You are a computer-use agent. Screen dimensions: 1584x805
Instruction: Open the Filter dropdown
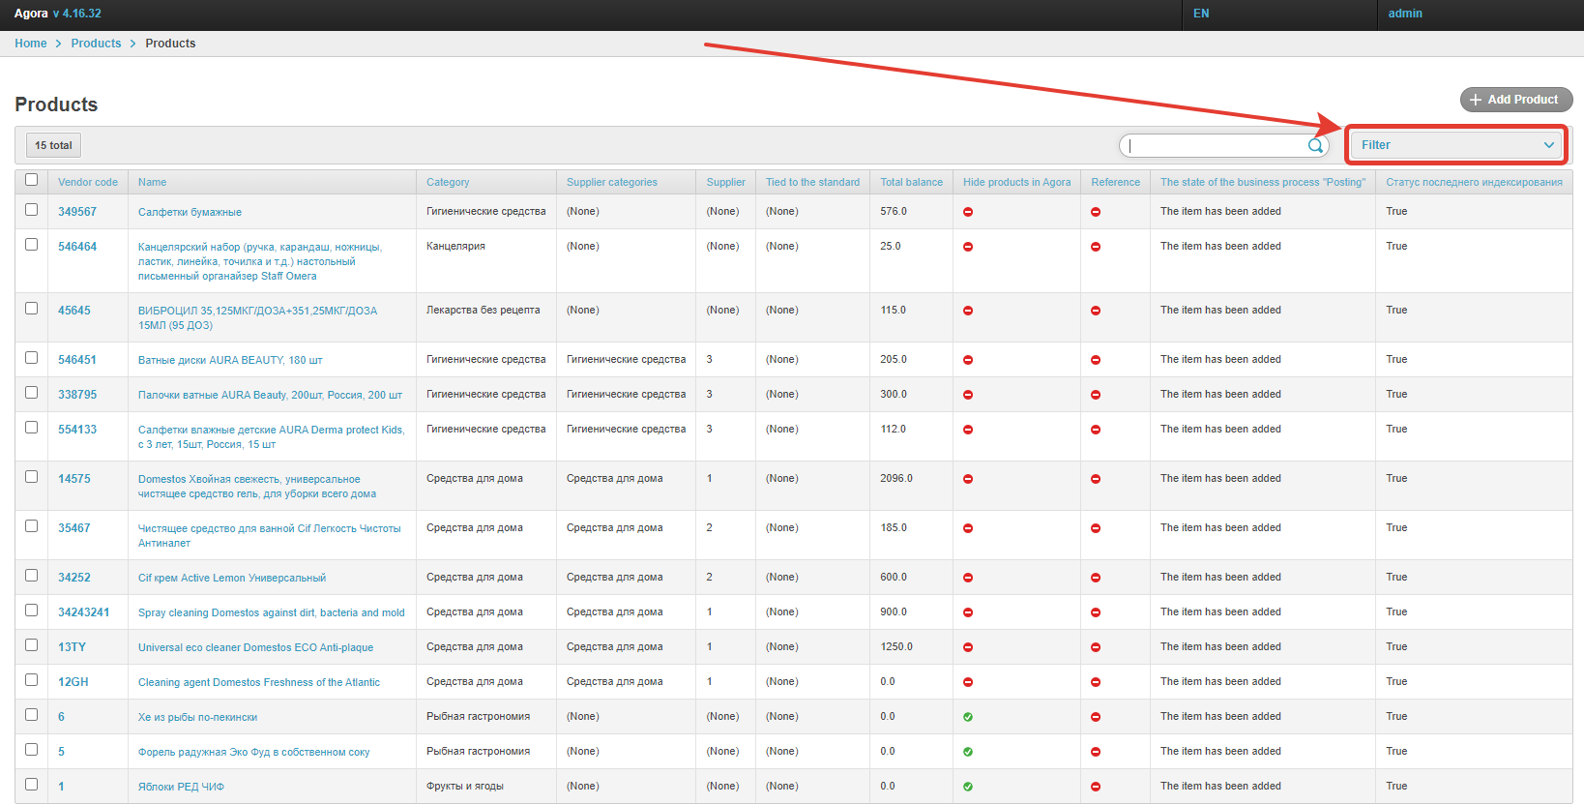click(1456, 145)
